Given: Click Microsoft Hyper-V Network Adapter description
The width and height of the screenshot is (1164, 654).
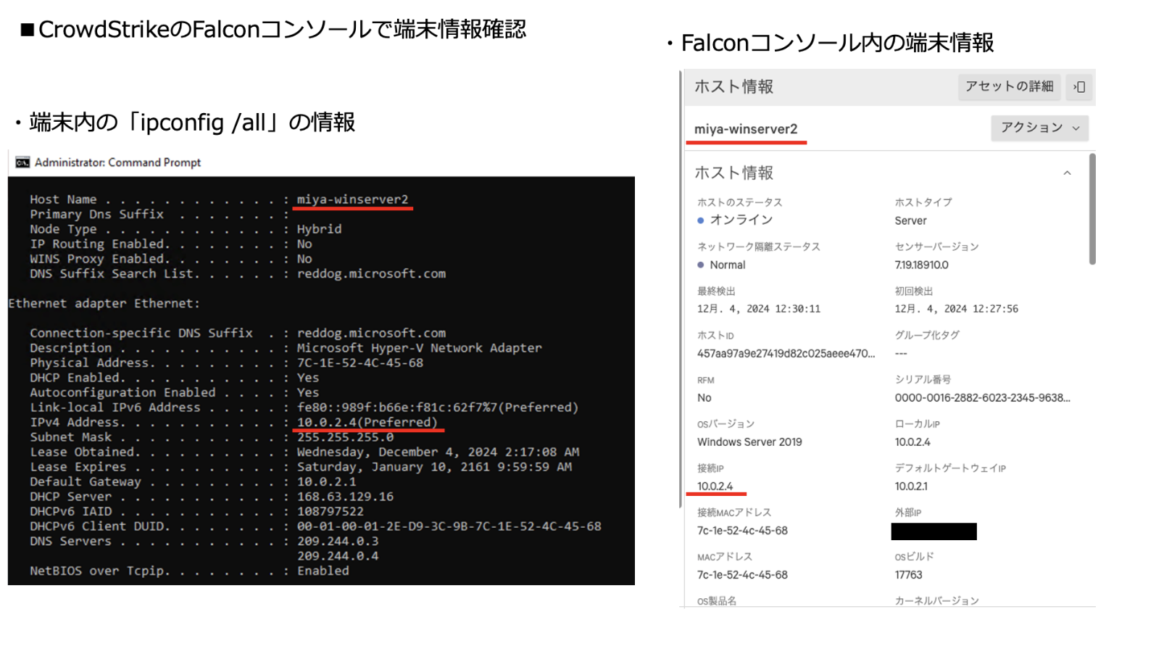Looking at the screenshot, I should pyautogui.click(x=419, y=348).
